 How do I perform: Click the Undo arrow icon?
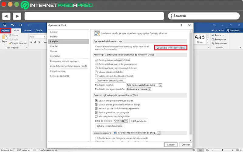[x=12, y=25]
